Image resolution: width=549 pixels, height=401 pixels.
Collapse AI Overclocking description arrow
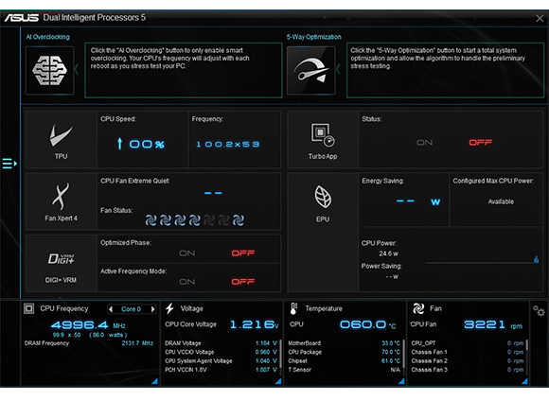pos(77,69)
